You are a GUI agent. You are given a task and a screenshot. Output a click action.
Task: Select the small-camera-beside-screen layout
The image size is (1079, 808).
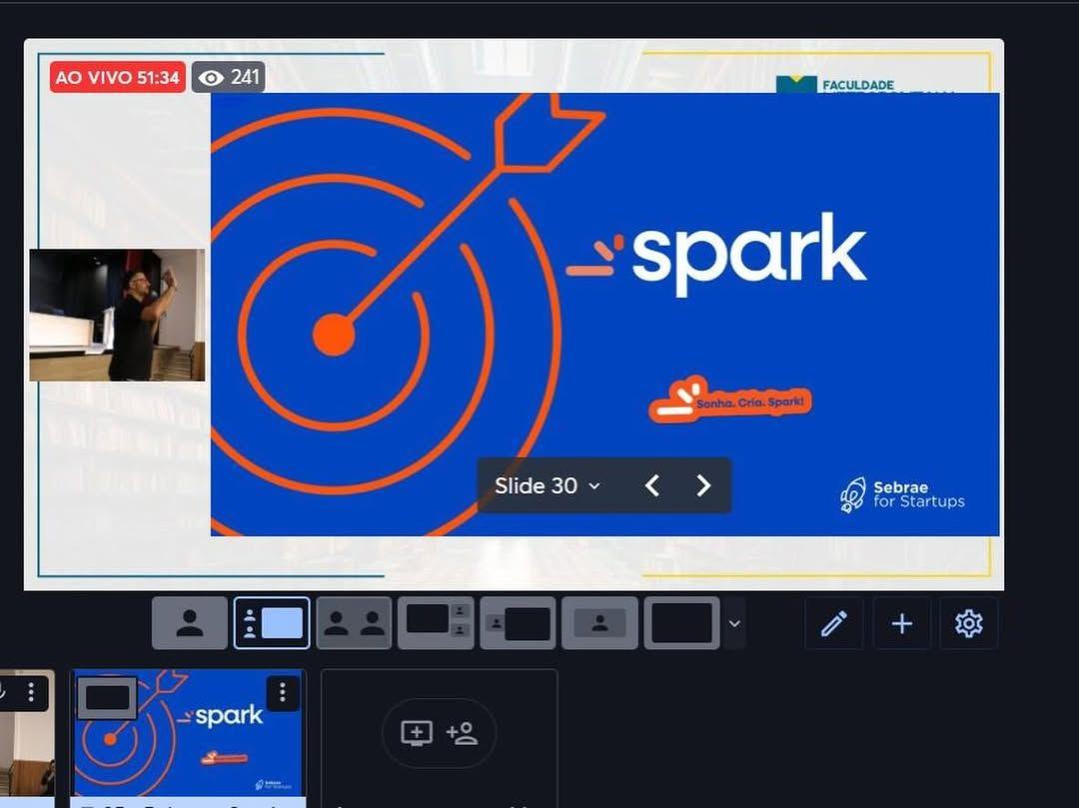pyautogui.click(x=518, y=623)
